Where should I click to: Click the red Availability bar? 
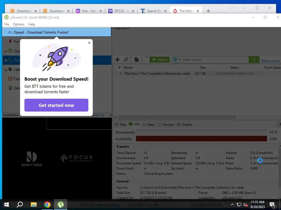pos(201,139)
